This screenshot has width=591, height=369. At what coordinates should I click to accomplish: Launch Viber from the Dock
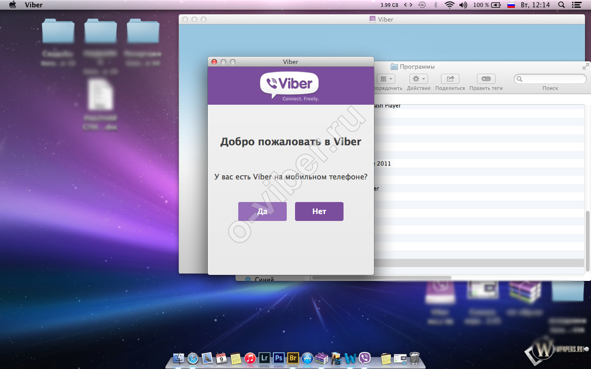click(x=365, y=358)
